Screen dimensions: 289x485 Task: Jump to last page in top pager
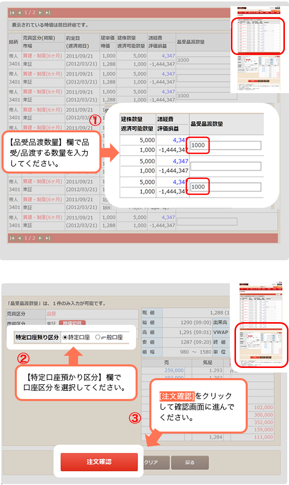(x=48, y=13)
